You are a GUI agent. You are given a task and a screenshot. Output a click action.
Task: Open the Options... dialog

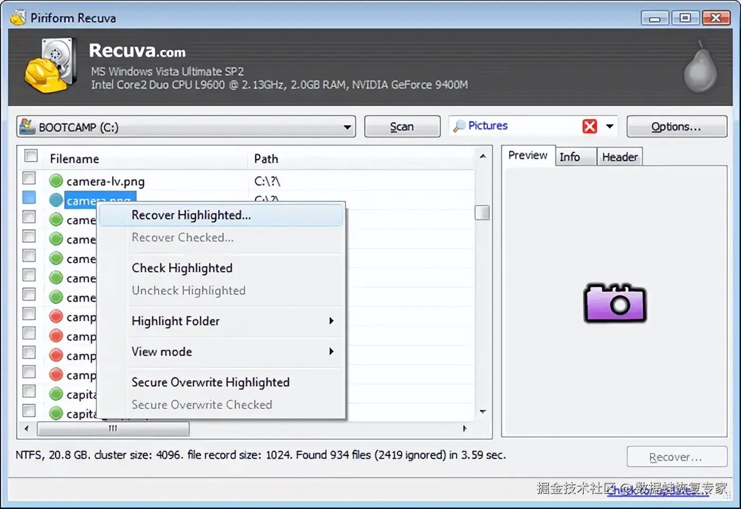676,126
